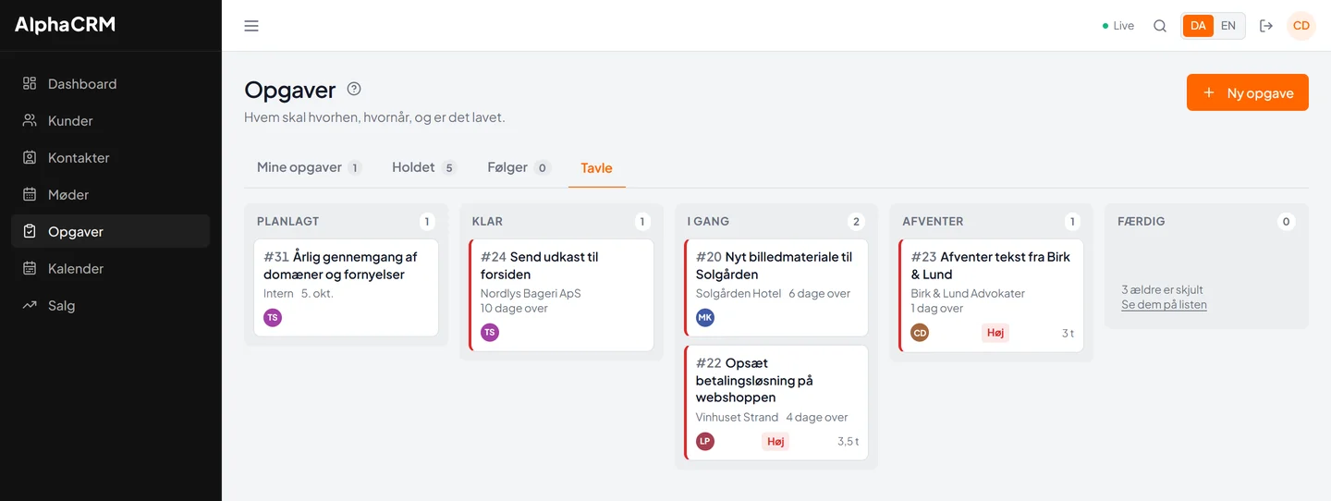Click the AFVENTER column header

(x=933, y=222)
